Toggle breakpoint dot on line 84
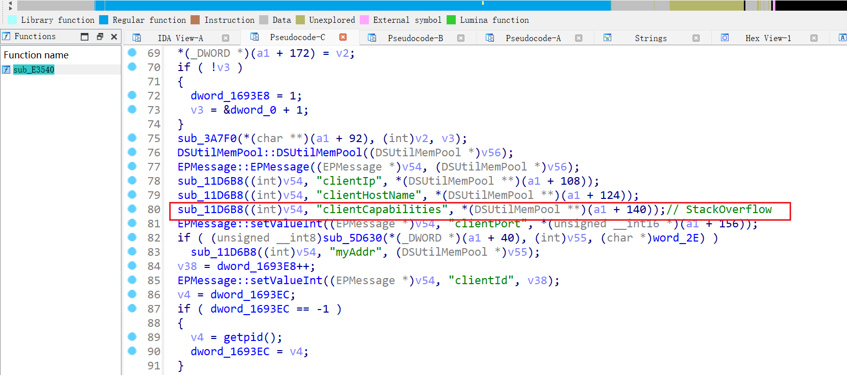The image size is (847, 375). 132,265
